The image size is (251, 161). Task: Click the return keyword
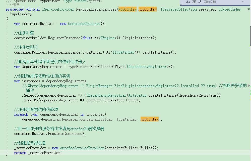pyautogui.click(x=20, y=153)
